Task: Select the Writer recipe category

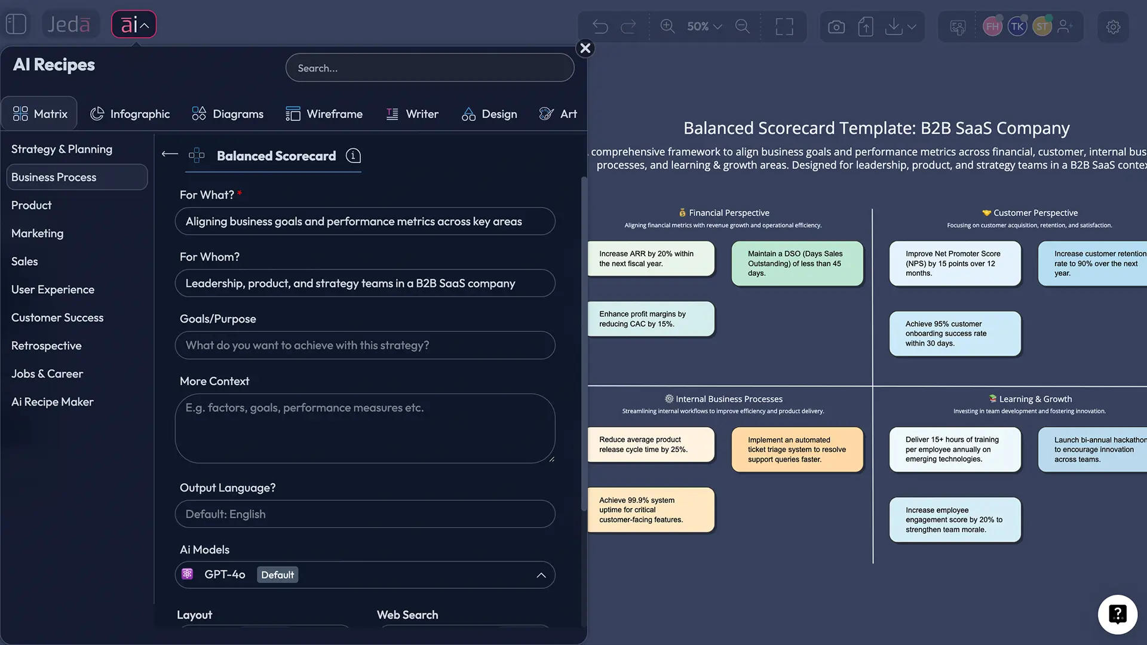Action: coord(412,113)
